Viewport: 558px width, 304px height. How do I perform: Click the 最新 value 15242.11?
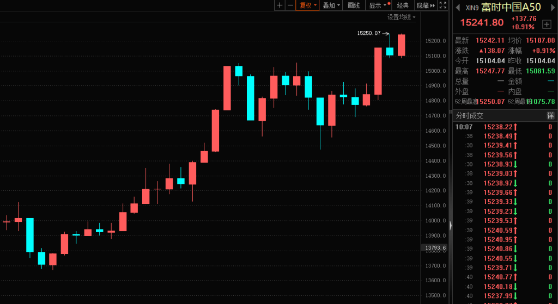(490, 40)
